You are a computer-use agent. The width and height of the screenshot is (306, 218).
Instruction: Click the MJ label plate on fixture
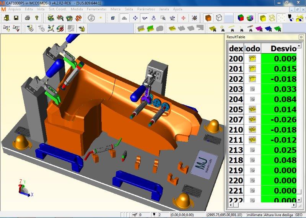click(x=204, y=164)
